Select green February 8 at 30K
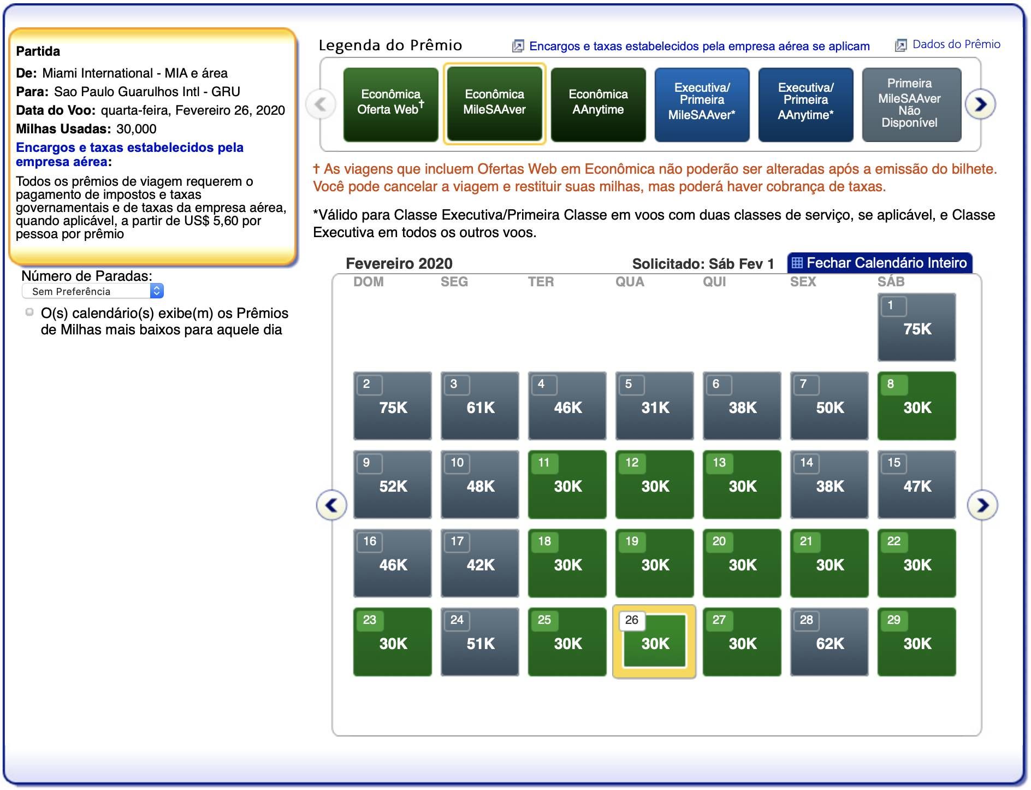This screenshot has width=1031, height=790. (917, 406)
